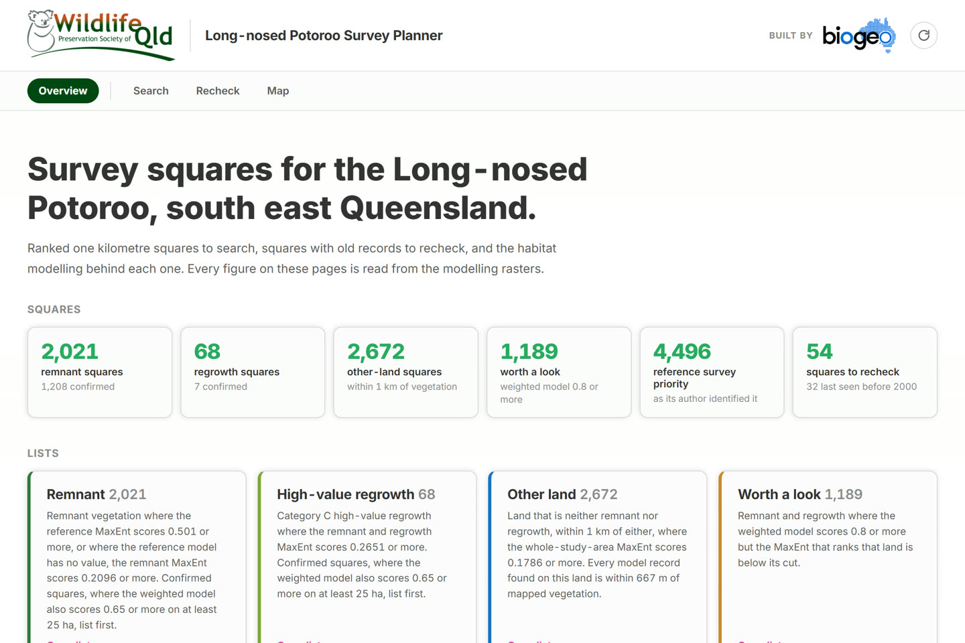The width and height of the screenshot is (965, 643).
Task: Open the 2,672 other-land squares card
Action: click(405, 372)
